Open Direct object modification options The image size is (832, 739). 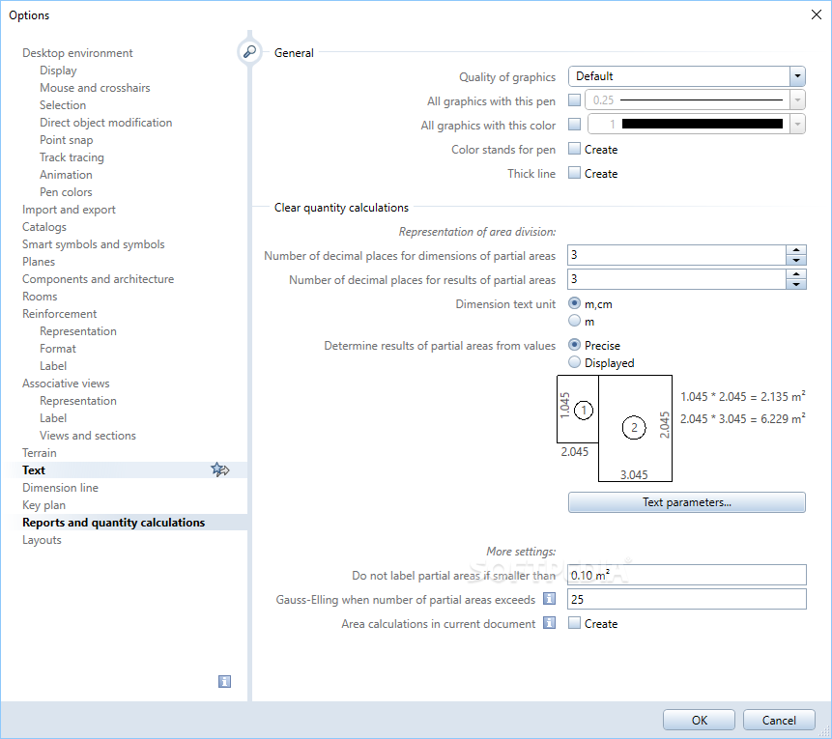(x=105, y=123)
